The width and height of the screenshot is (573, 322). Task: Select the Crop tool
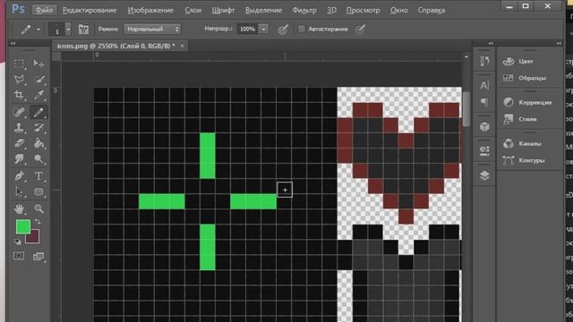pyautogui.click(x=20, y=95)
